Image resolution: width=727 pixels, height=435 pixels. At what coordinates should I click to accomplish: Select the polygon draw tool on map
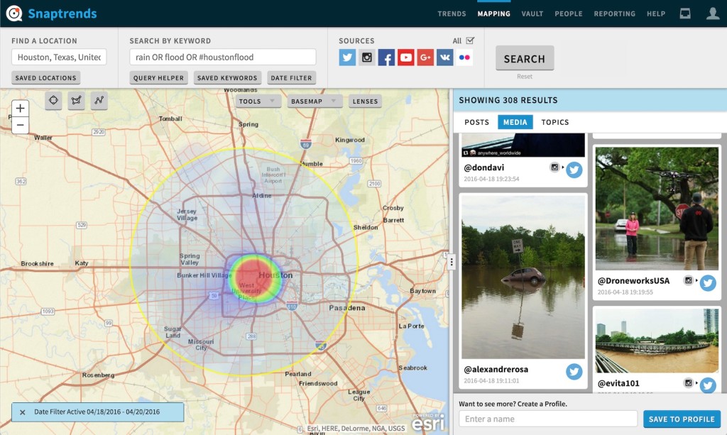tap(77, 100)
